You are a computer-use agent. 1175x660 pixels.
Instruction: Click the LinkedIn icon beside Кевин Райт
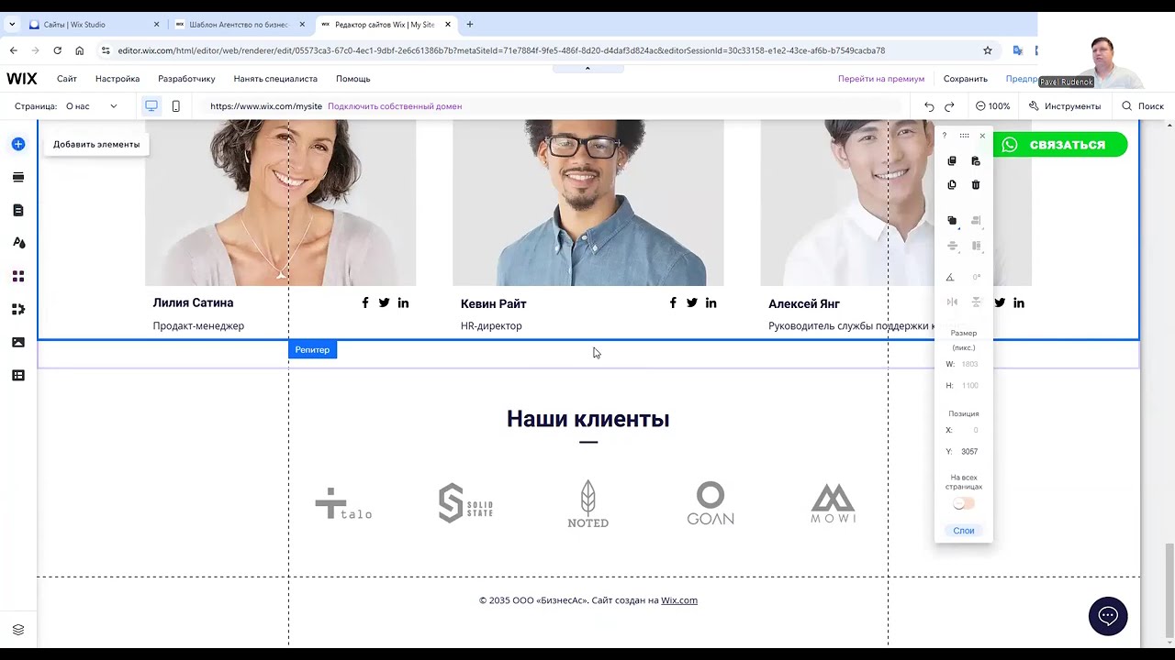[711, 302]
